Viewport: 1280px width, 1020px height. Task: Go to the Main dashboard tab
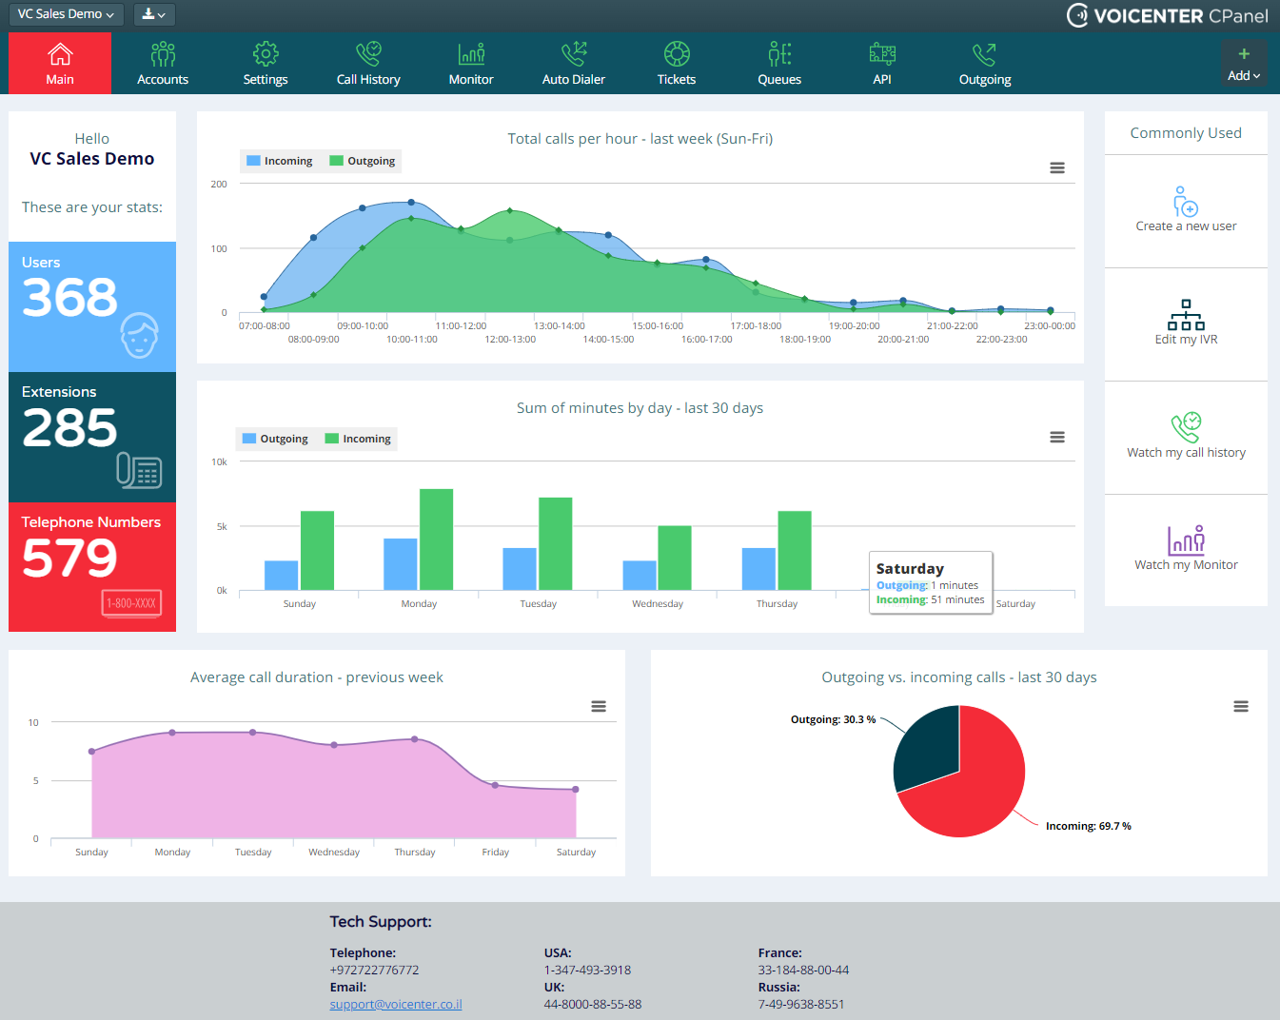[60, 64]
